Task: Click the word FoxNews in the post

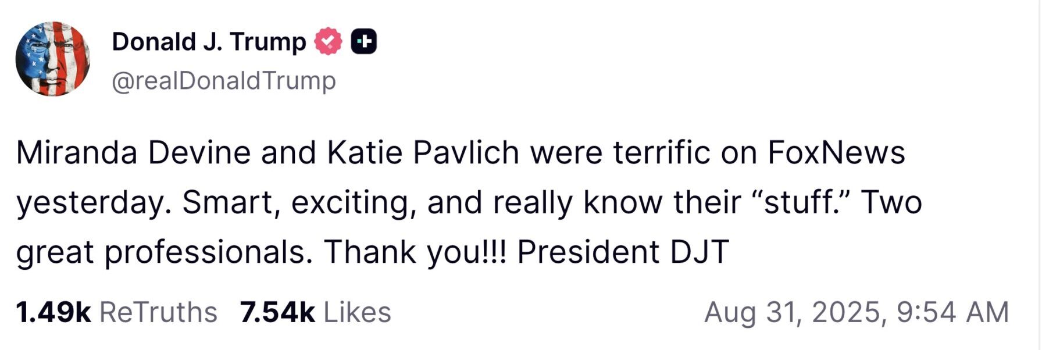Action: coord(836,153)
